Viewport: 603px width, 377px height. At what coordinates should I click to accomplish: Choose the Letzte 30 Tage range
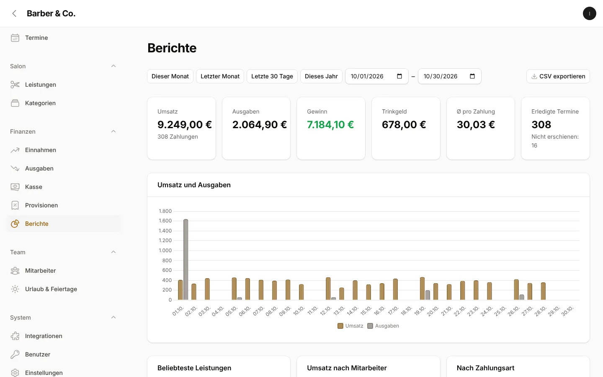point(272,76)
